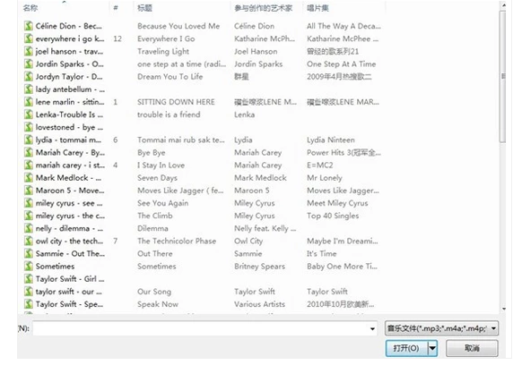Click the Mariah Carey - By file icon
513x365 pixels.
pos(29,152)
